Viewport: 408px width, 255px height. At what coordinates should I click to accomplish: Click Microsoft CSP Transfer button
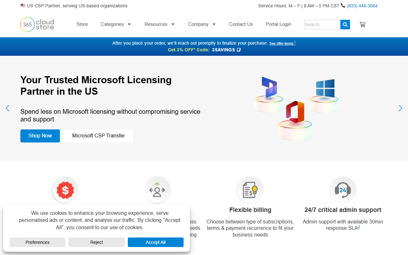point(98,136)
